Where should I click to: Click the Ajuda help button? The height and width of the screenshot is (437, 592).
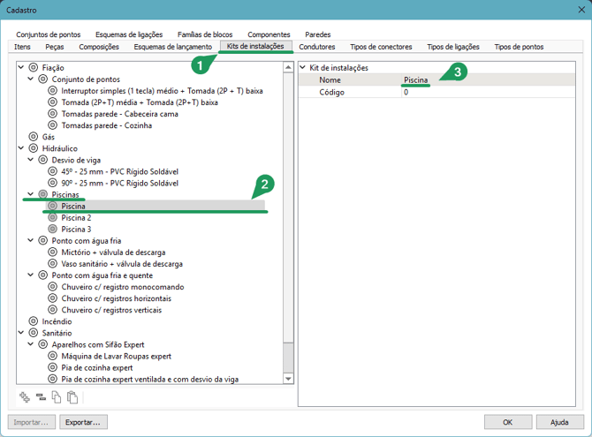pos(559,422)
